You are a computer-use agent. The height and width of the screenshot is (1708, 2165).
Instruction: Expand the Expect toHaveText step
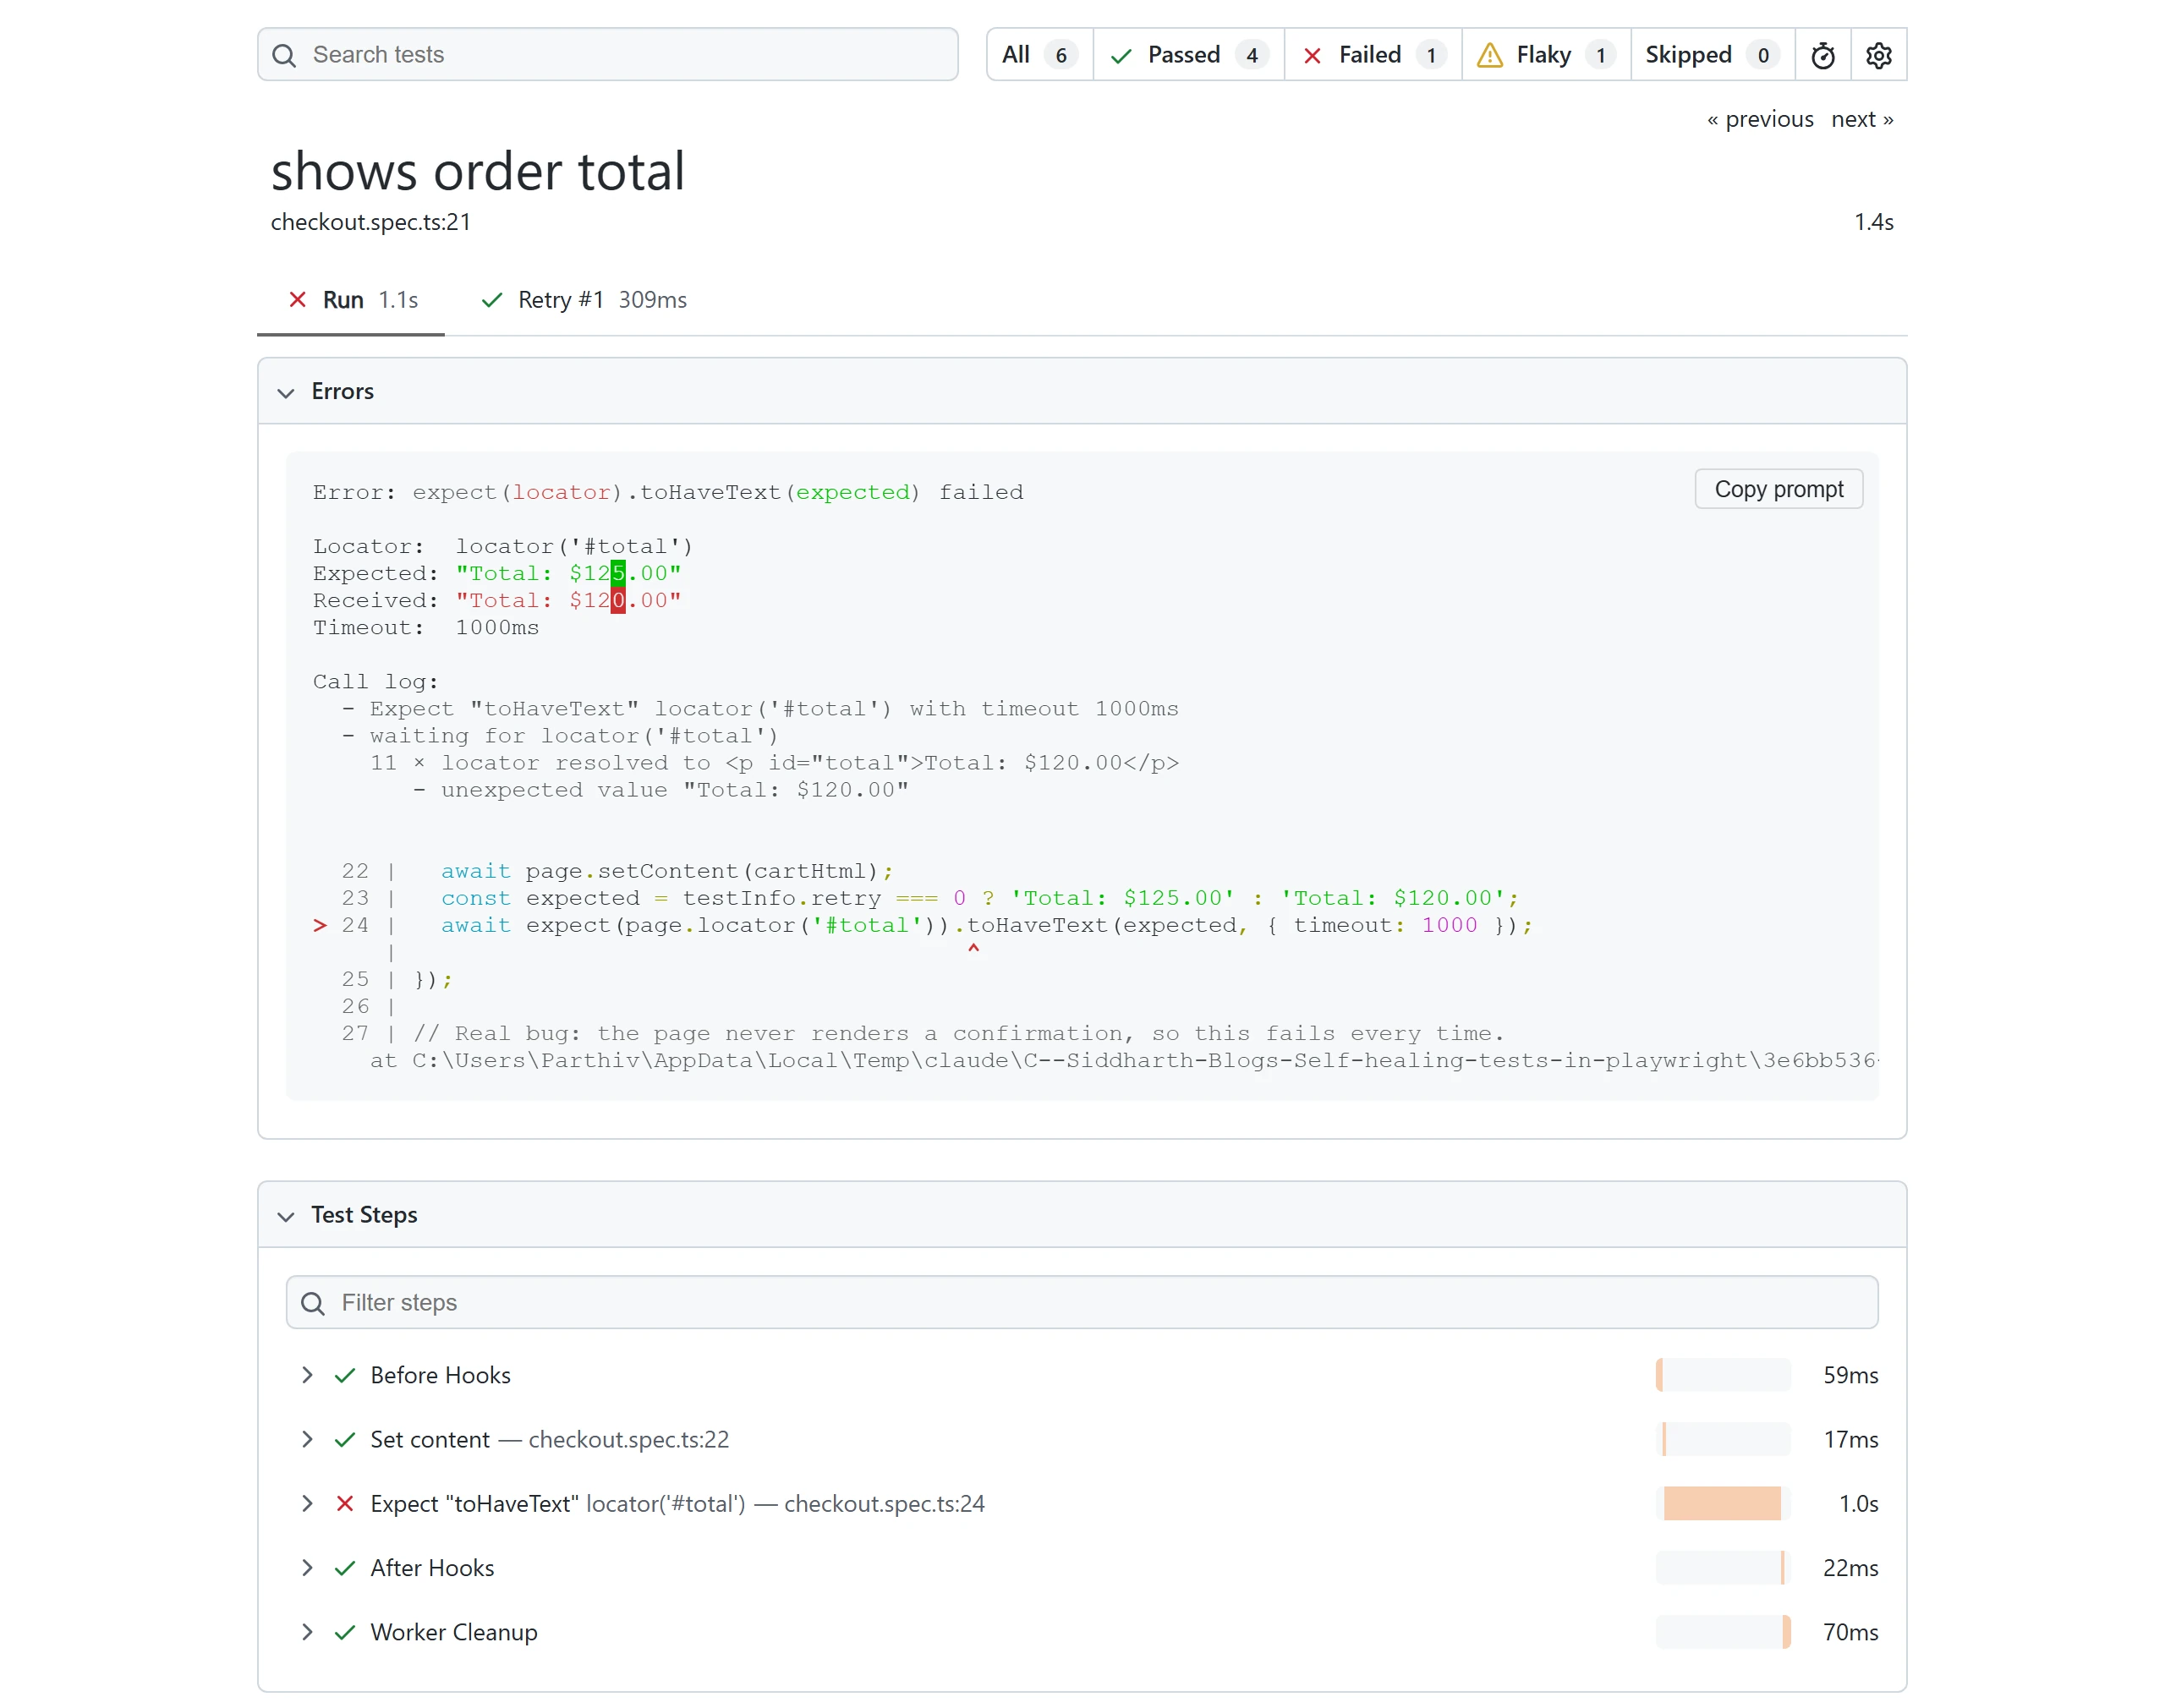307,1503
